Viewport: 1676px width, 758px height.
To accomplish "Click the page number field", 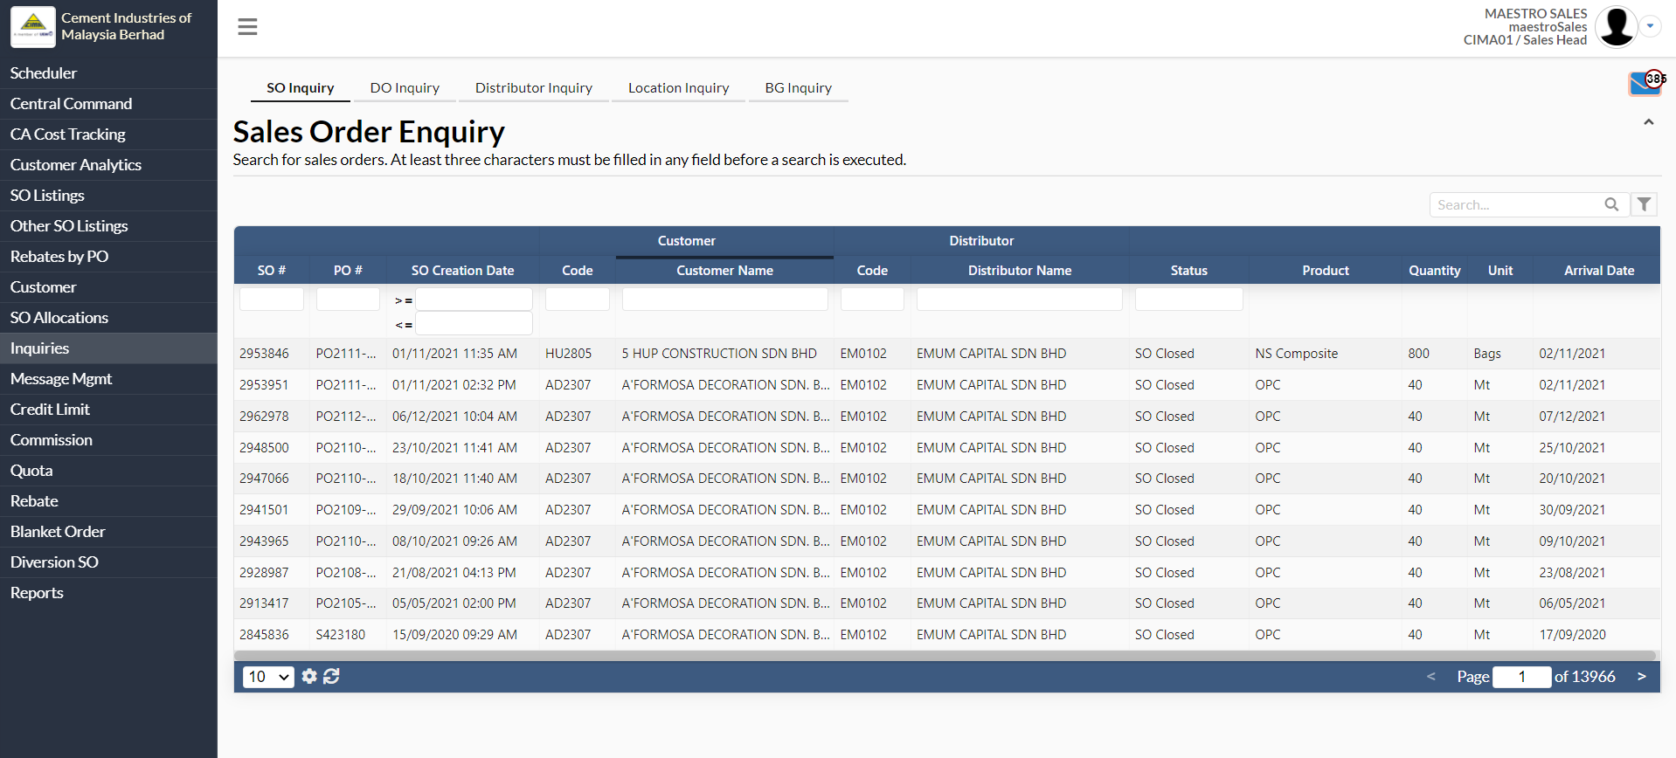I will [1521, 677].
